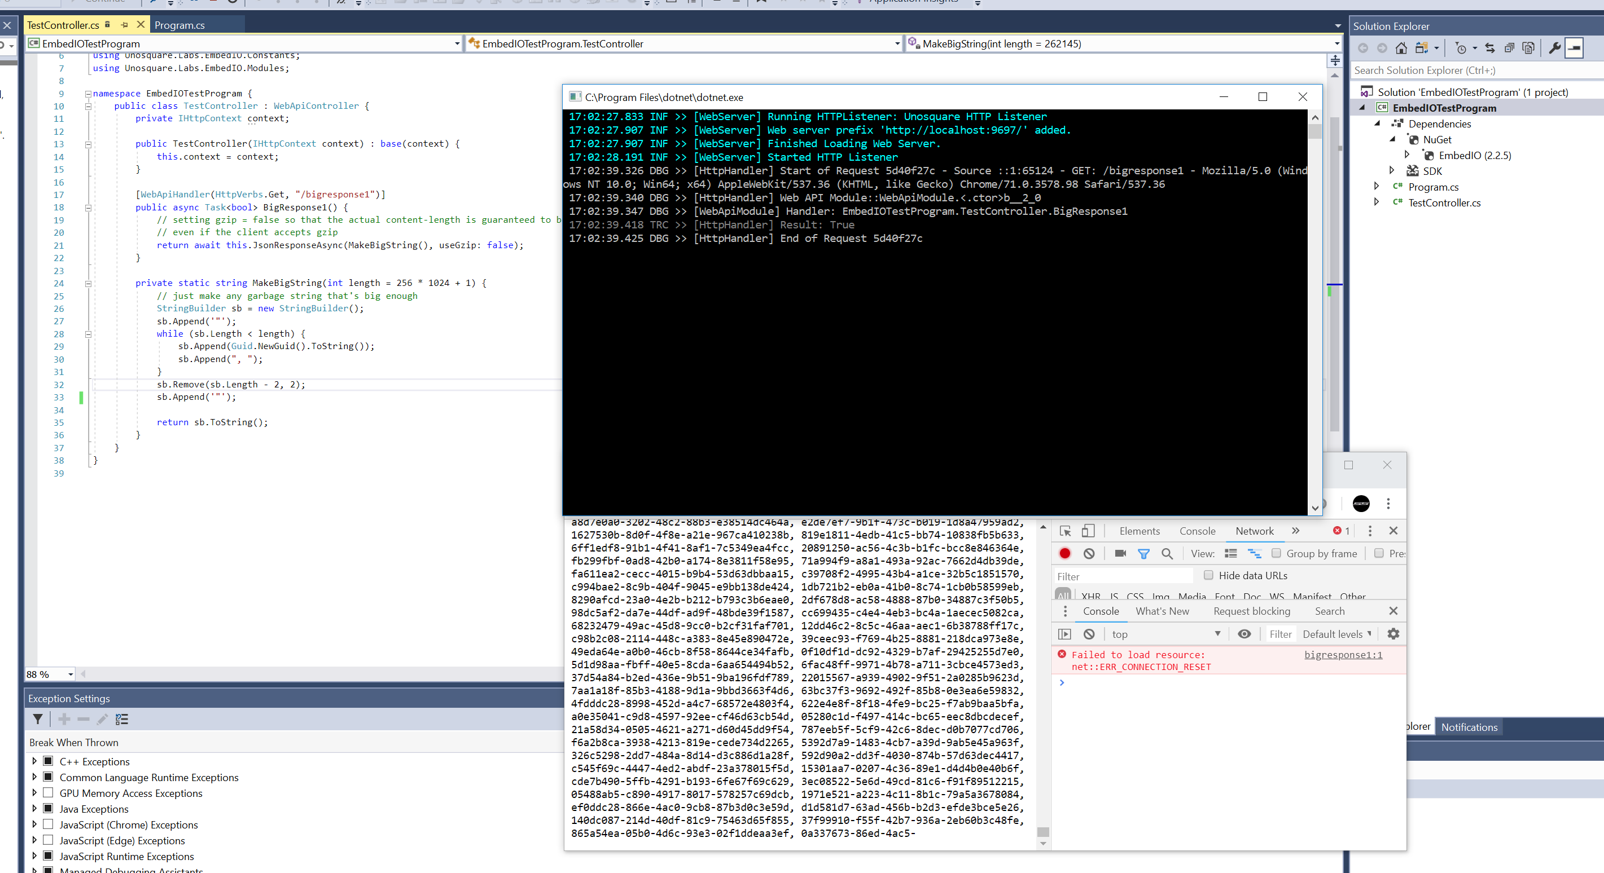This screenshot has width=1604, height=873.
Task: Open the Elements tab in DevTools
Action: tap(1140, 531)
